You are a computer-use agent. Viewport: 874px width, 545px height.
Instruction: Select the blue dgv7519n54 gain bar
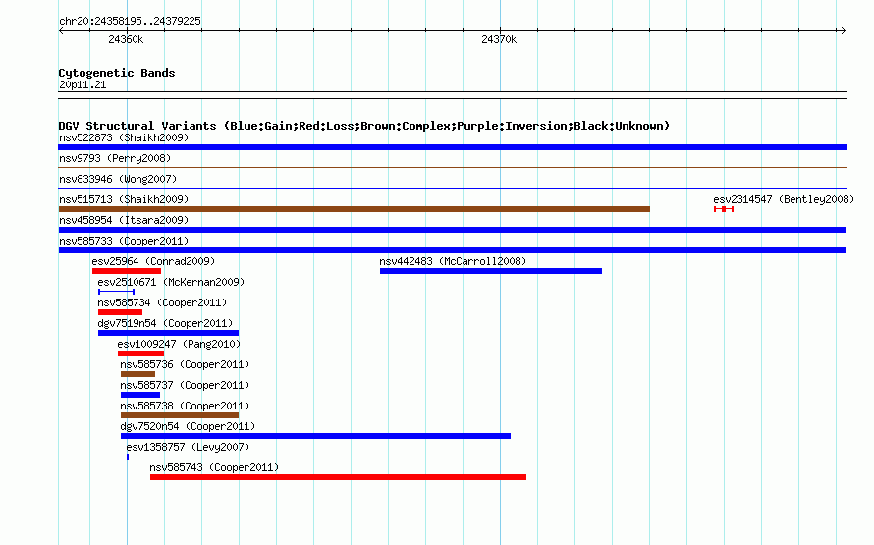(x=168, y=333)
